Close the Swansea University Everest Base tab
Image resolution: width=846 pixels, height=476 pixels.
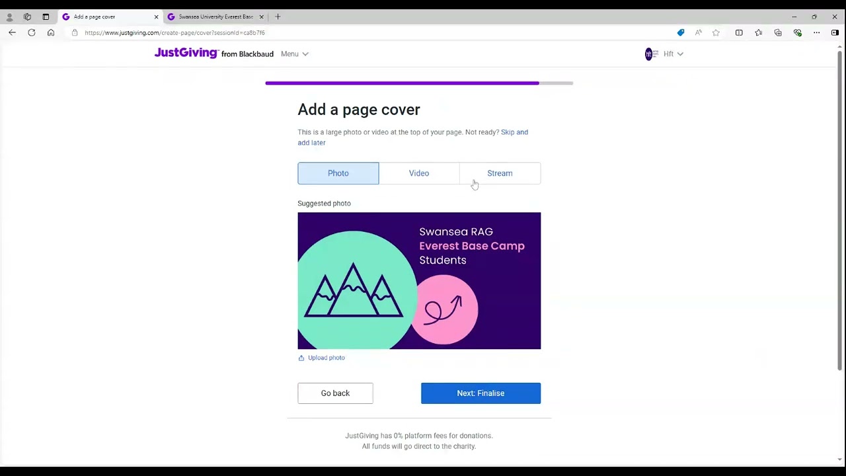[x=261, y=17]
